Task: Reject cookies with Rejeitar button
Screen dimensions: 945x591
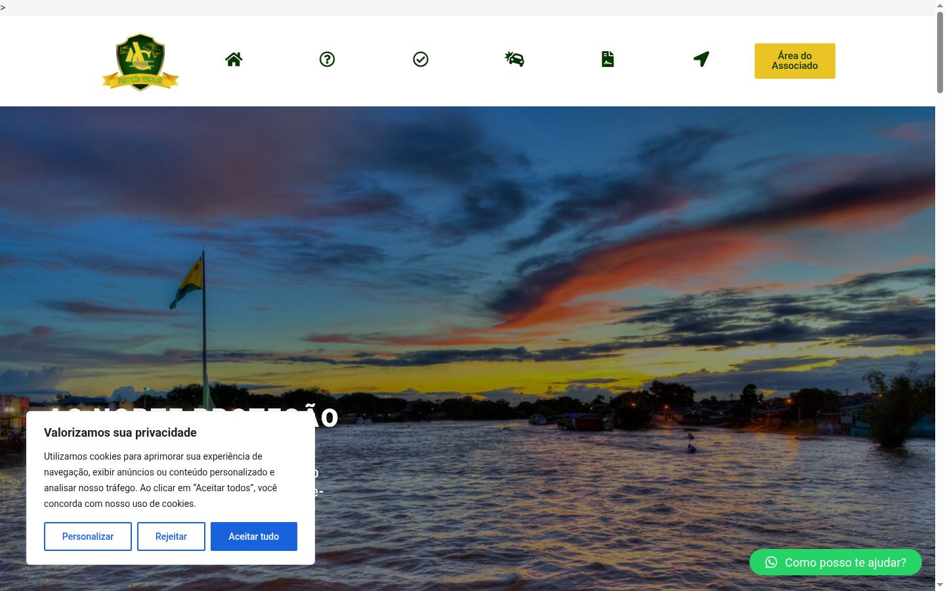Action: click(x=171, y=536)
